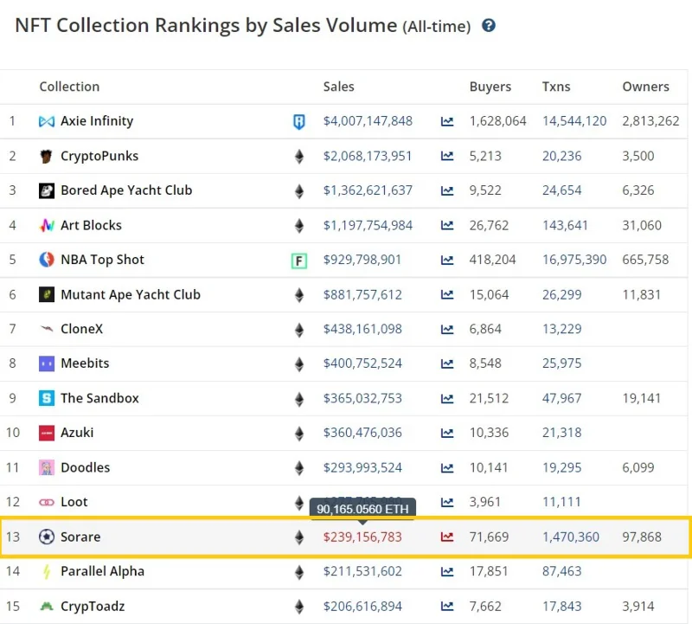
Task: Open the Azuki collection link
Action: point(77,433)
